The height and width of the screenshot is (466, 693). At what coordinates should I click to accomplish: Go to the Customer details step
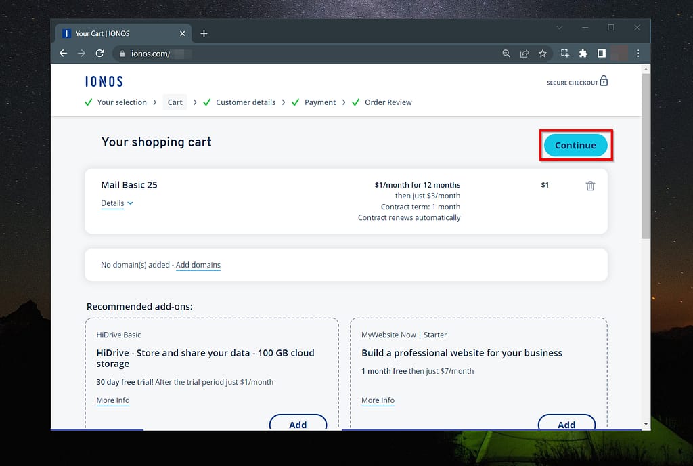click(246, 102)
